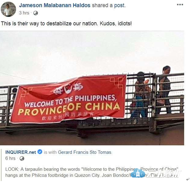Open the Jameson Malabanan Haldos name link
Image resolution: width=190 pixels, height=186 pixels.
pyautogui.click(x=55, y=5)
